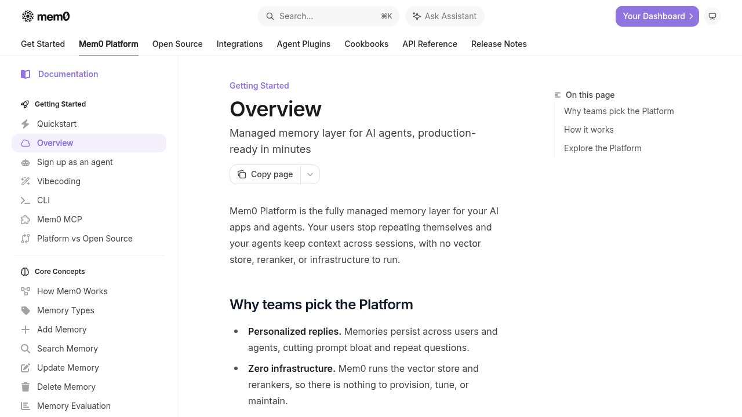Go to the Integrations tab
Screen dimensions: 742x417
(x=239, y=44)
